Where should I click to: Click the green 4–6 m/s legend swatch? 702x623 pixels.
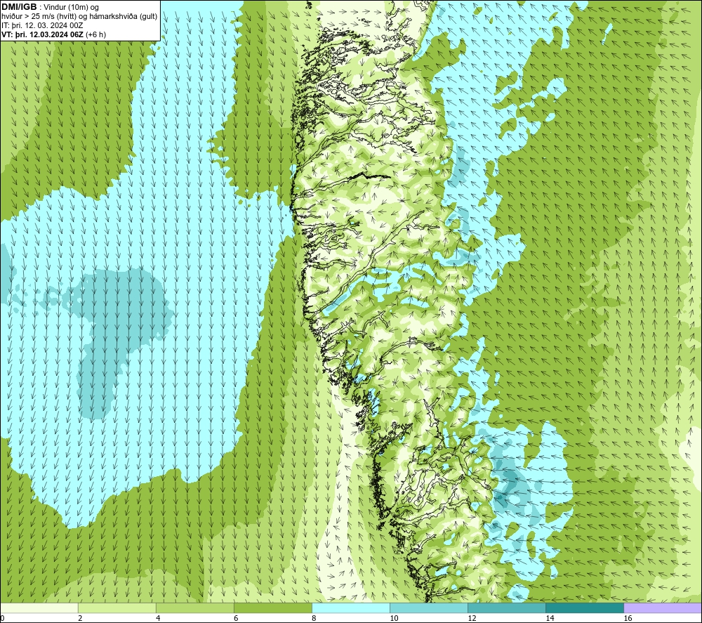coord(195,608)
